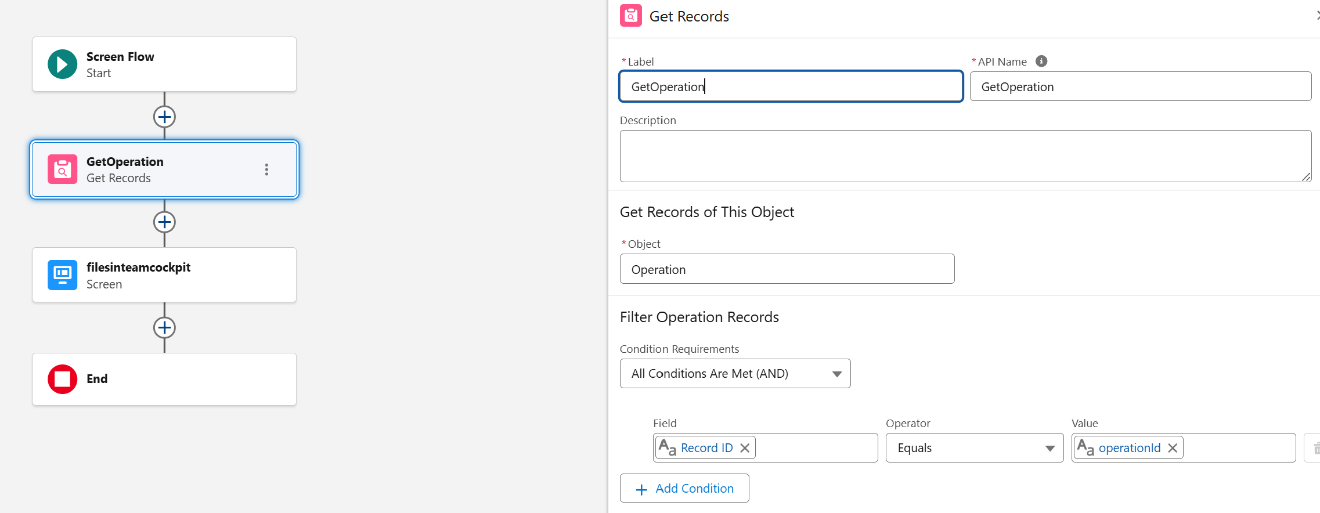
Task: Select the filesinteamcockpit Screen node card
Action: click(164, 275)
